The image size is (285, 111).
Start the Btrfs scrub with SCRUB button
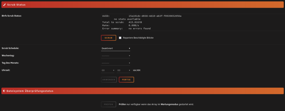(109, 38)
